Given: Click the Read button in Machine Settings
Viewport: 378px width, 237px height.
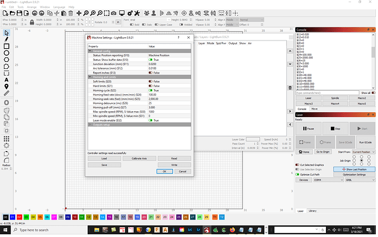Looking at the screenshot, I should click(x=174, y=159).
